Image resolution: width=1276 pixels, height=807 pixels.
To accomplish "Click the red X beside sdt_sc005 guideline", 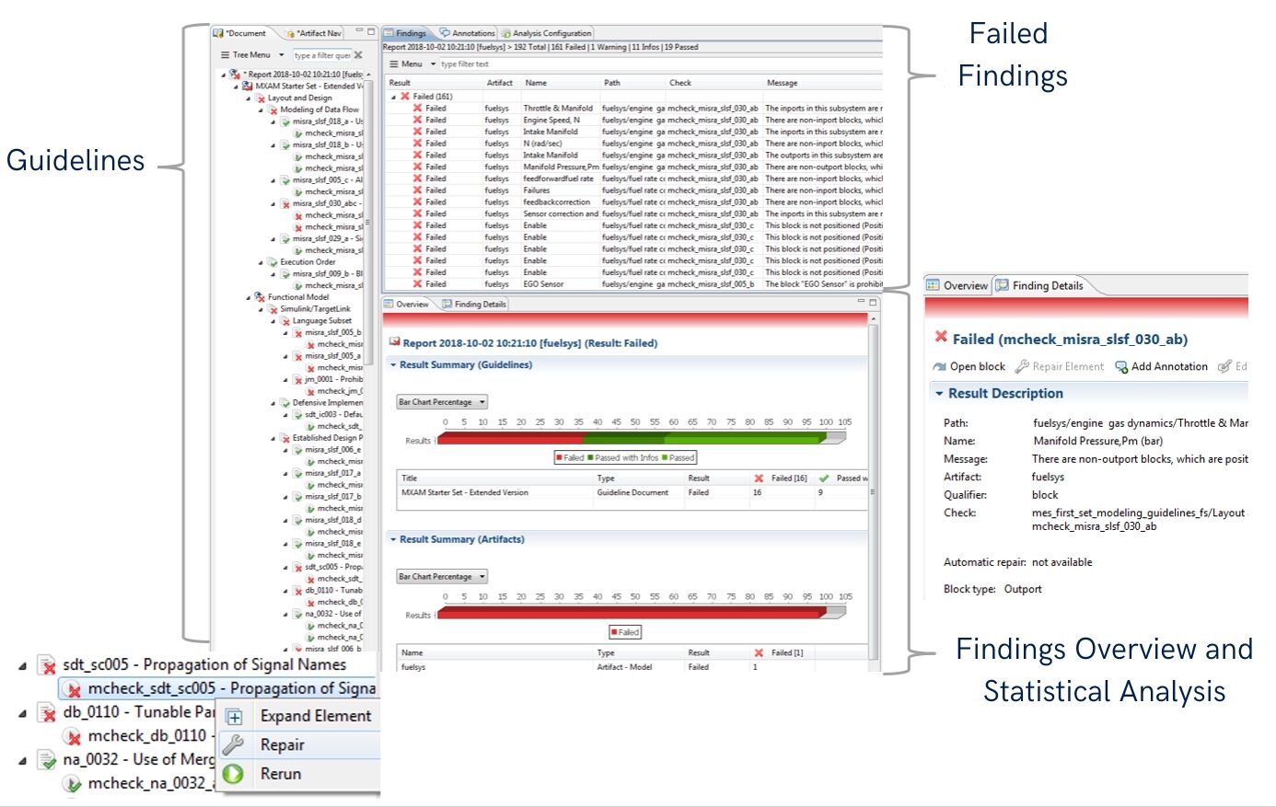I will [47, 664].
